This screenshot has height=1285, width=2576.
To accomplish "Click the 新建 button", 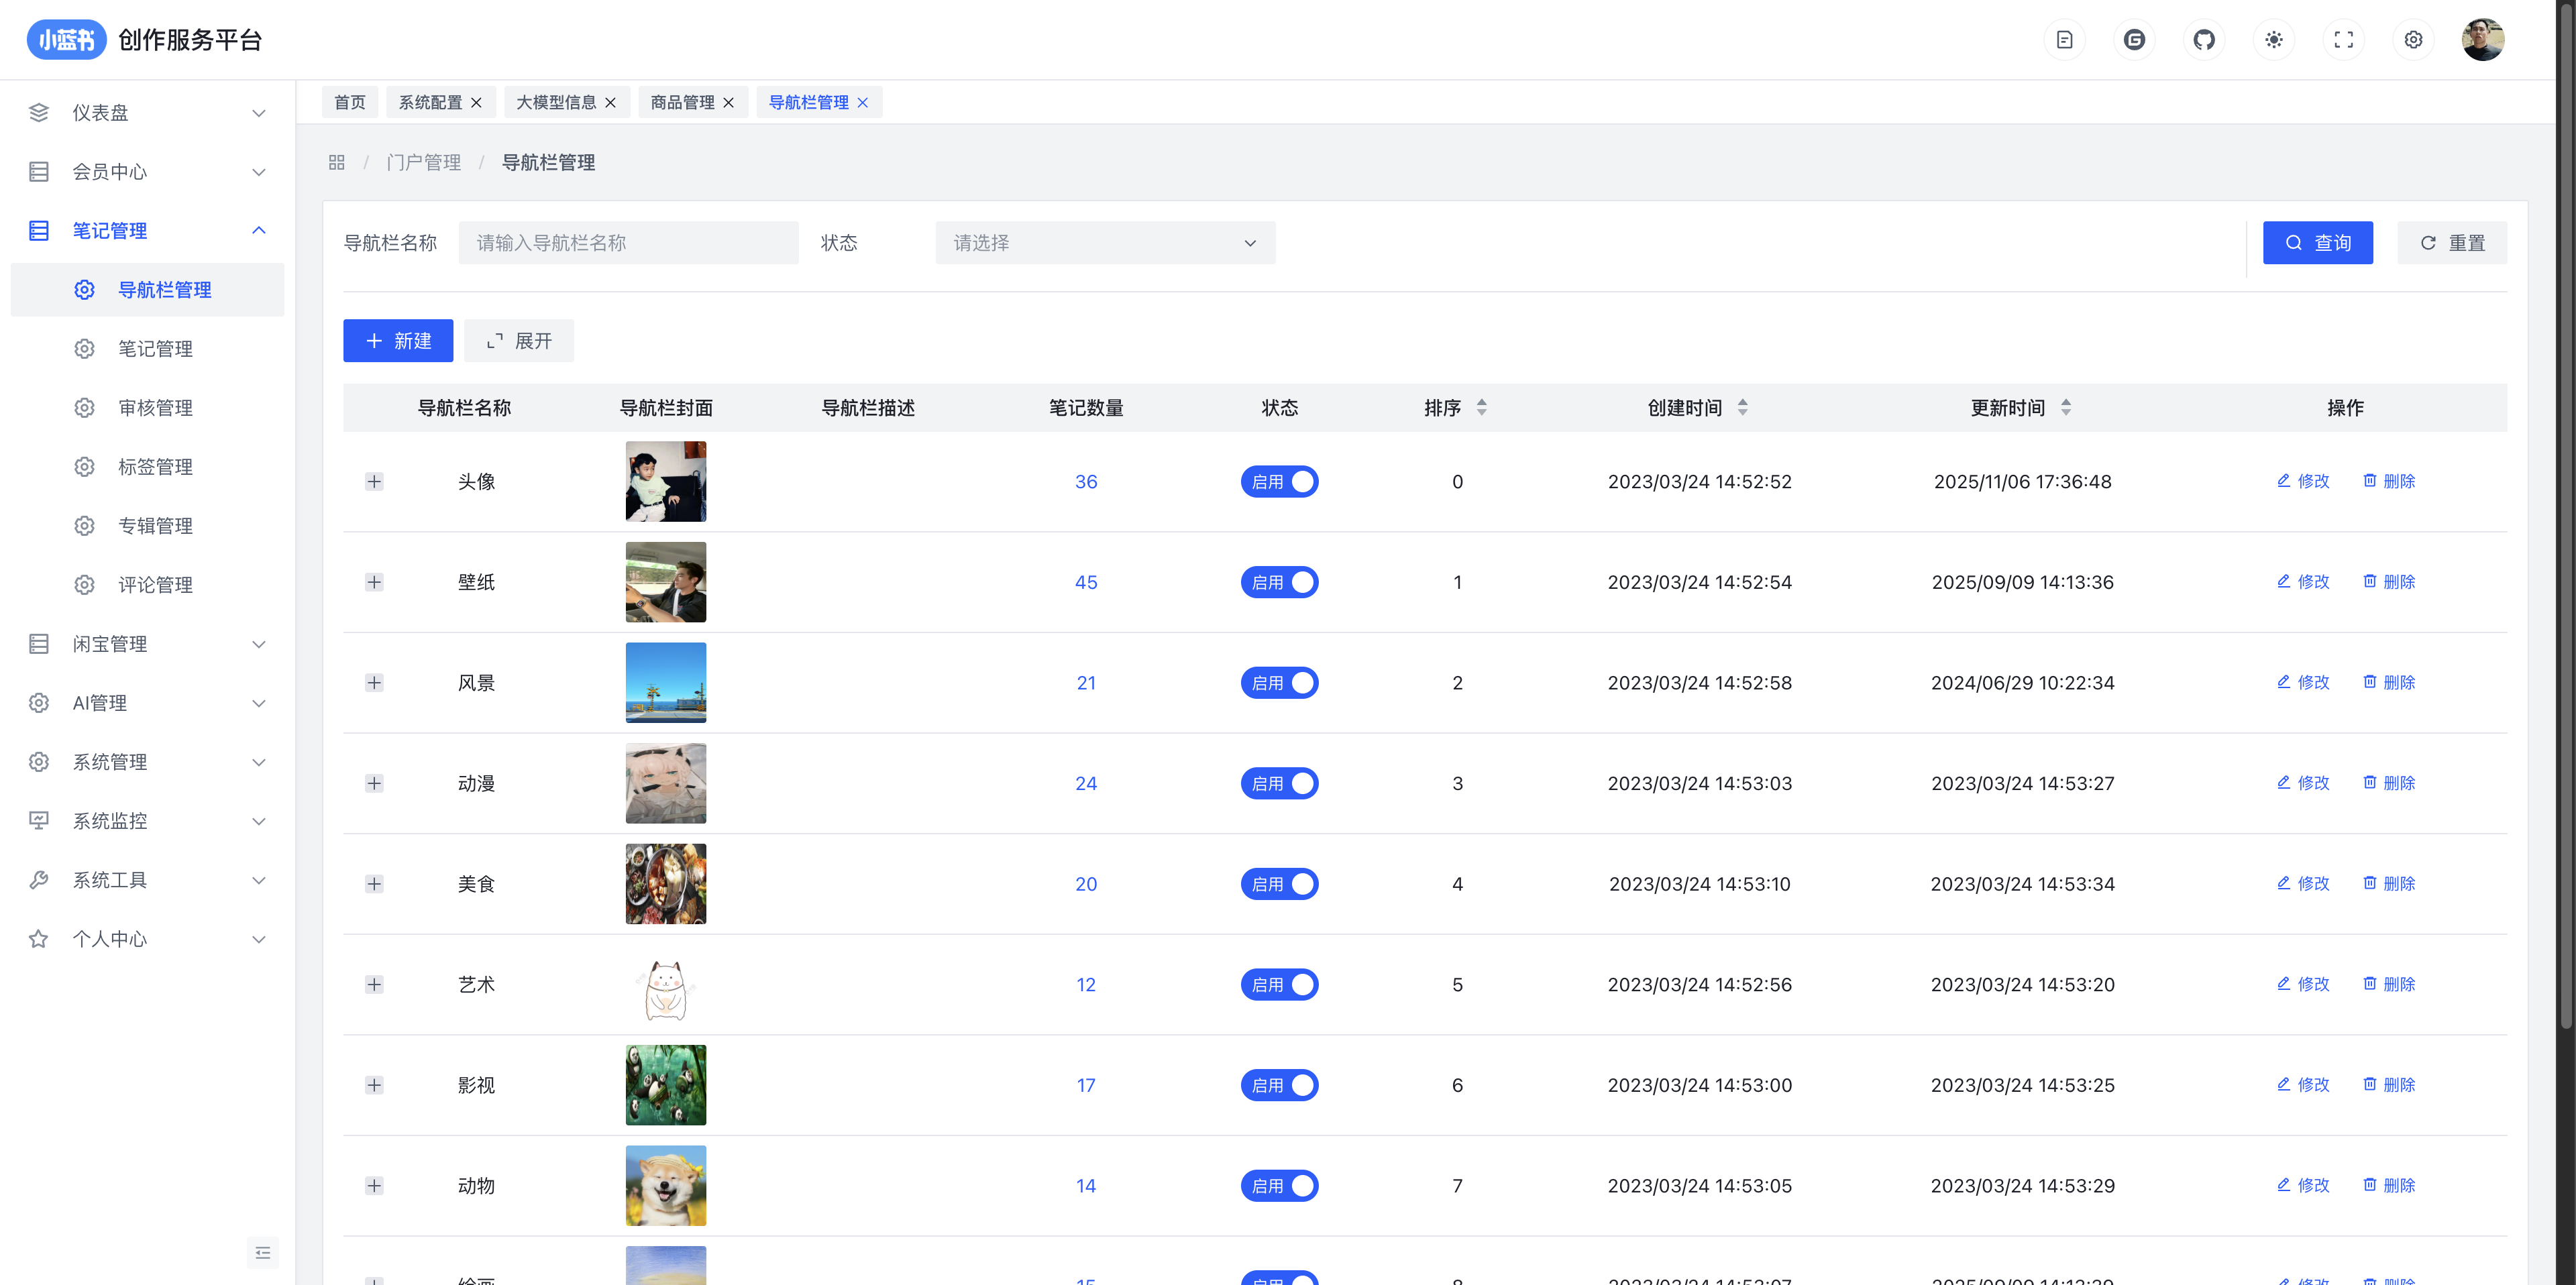I will pyautogui.click(x=398, y=341).
